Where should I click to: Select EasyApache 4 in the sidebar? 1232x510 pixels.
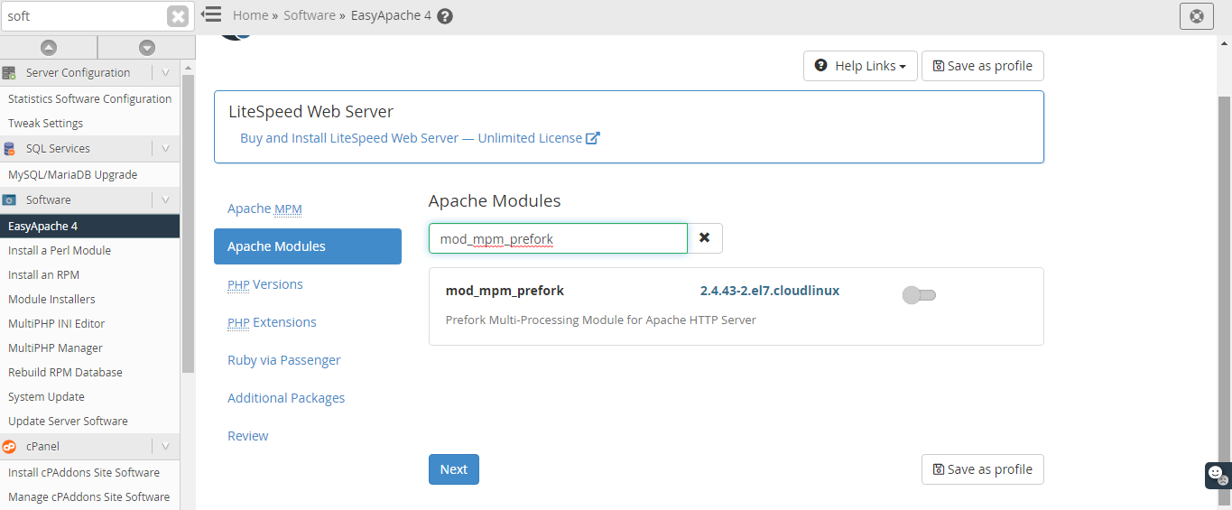pos(89,227)
